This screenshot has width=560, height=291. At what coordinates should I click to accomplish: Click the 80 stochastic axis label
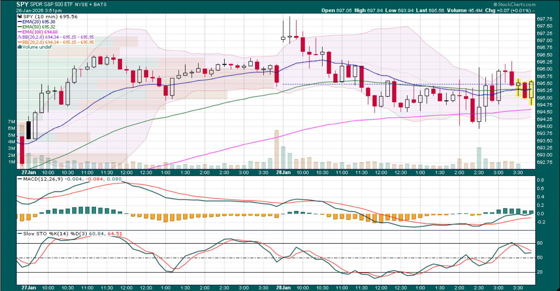(x=540, y=243)
